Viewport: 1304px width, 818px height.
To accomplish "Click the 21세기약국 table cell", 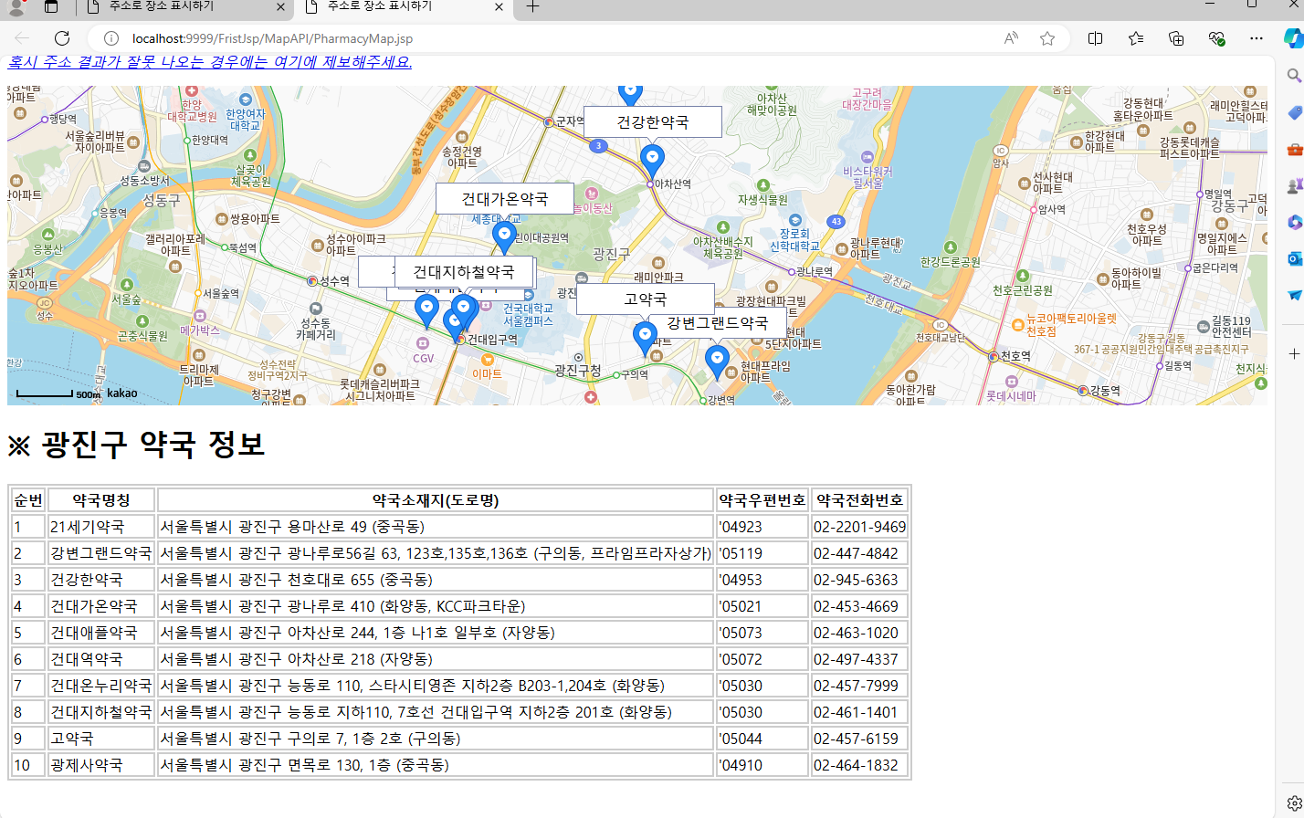I will pyautogui.click(x=101, y=527).
